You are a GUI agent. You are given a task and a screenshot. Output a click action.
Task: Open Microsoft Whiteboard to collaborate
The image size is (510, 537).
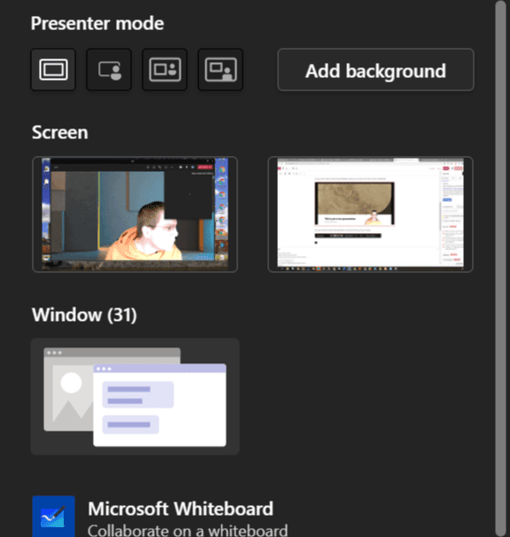click(181, 509)
